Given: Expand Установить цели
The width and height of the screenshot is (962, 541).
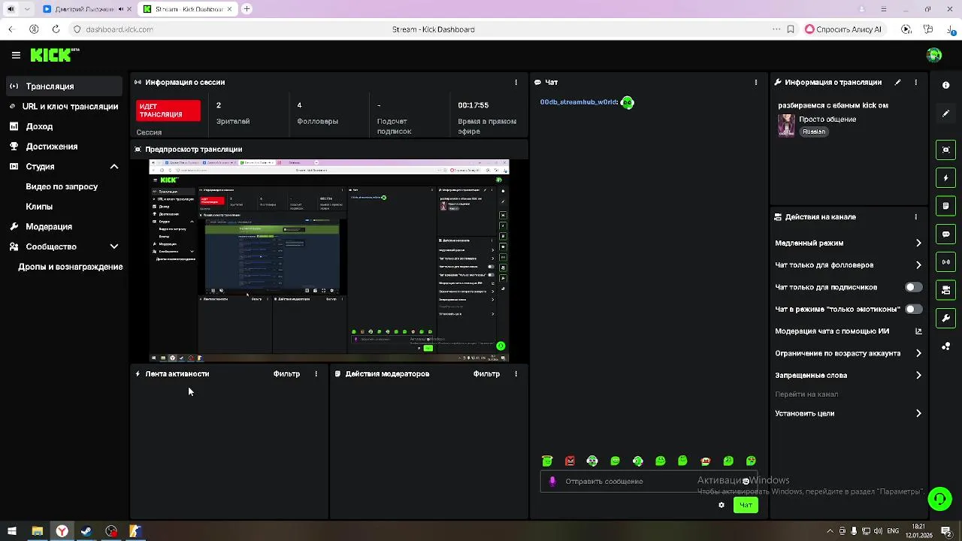Looking at the screenshot, I should coord(849,413).
